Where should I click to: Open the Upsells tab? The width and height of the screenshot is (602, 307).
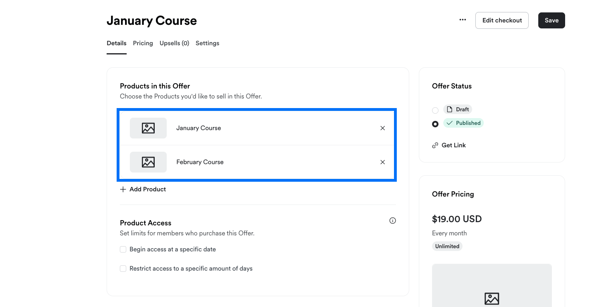pos(174,43)
